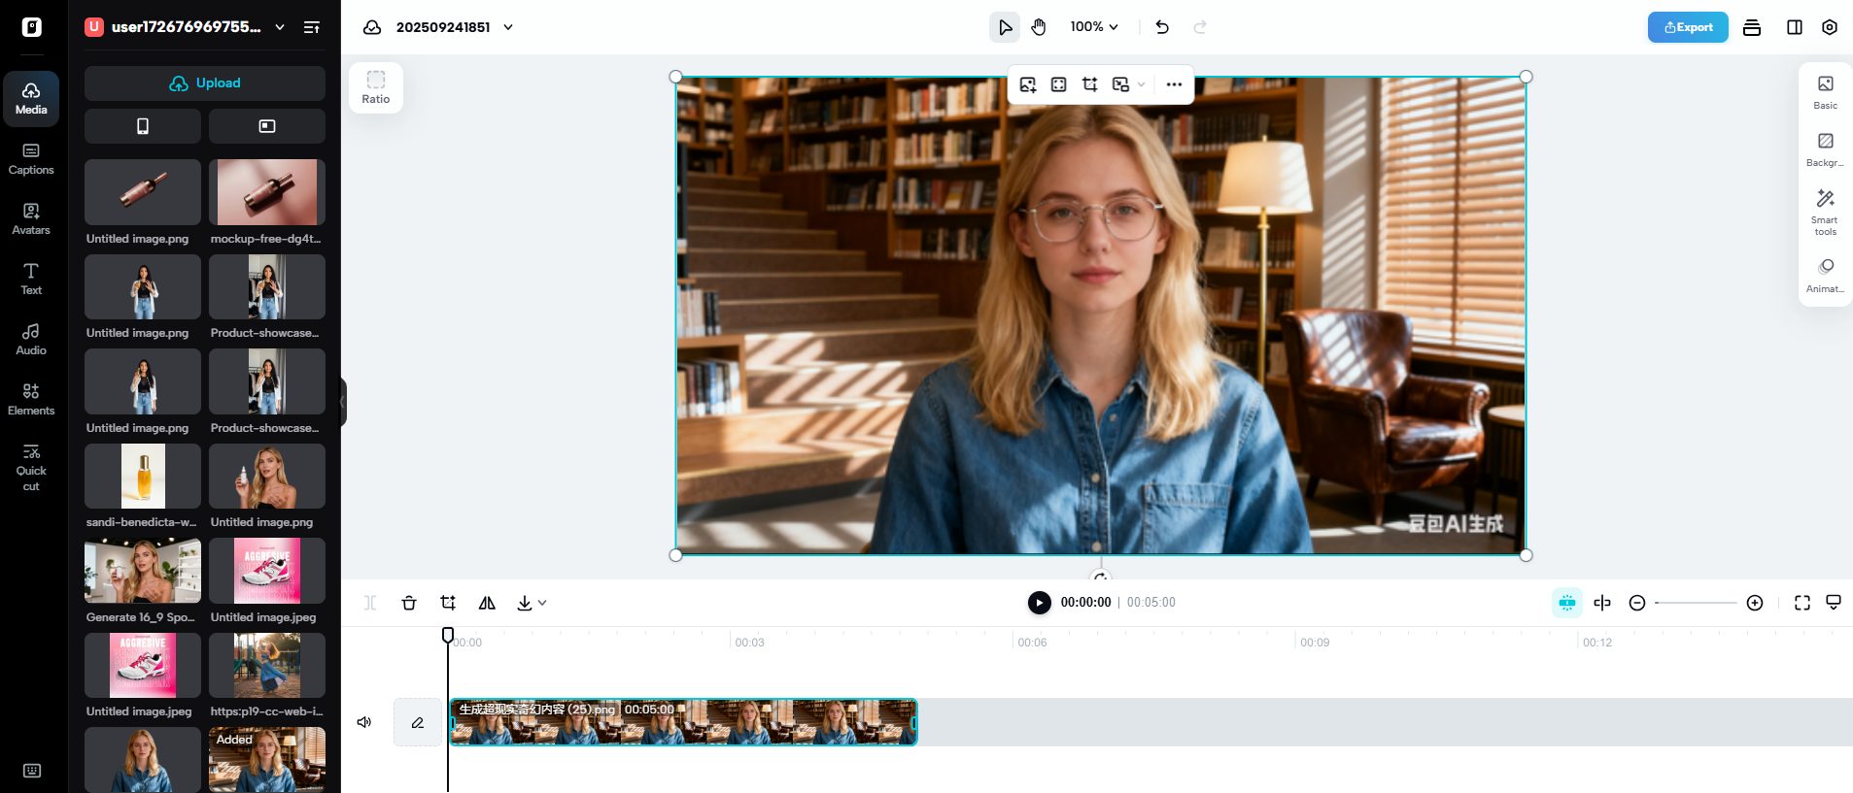
Task: Open project name 202509241851 dropdown
Action: [x=508, y=27]
